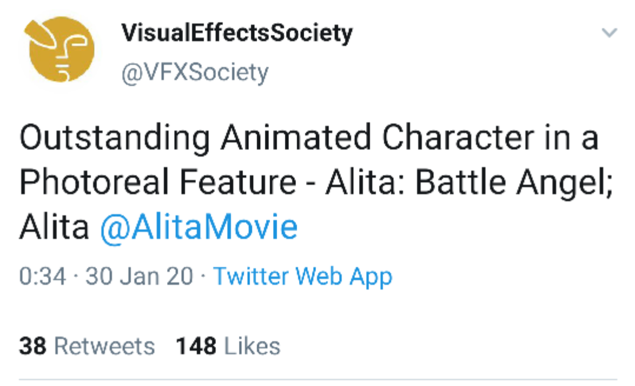Click the "Outstanding Animated Character" tweet line
This screenshot has width=635, height=386.
pyautogui.click(x=308, y=139)
